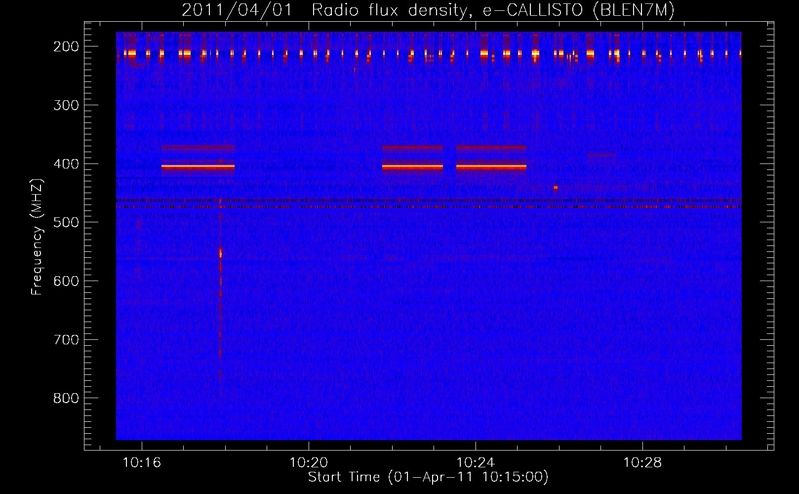Click the "Frequency (MHZ)" axis label
This screenshot has width=799, height=494.
pyautogui.click(x=37, y=237)
